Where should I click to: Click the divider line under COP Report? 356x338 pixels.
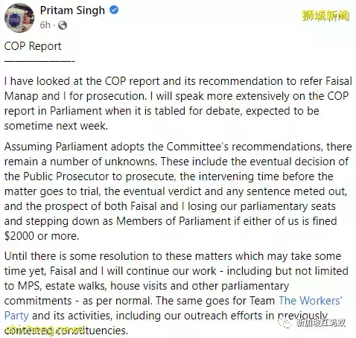point(39,61)
